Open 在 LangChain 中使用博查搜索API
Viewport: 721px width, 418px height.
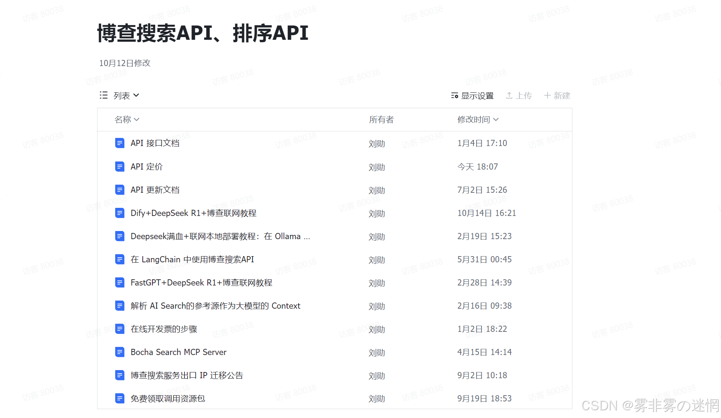(x=192, y=259)
